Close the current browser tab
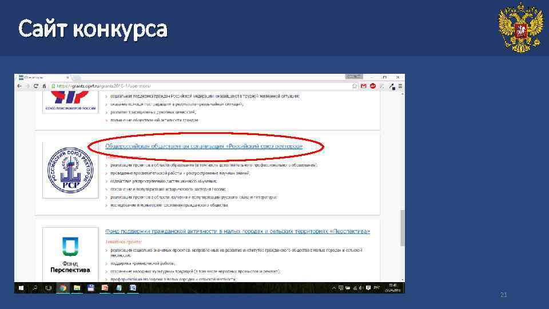549x309 pixels. [67, 77]
